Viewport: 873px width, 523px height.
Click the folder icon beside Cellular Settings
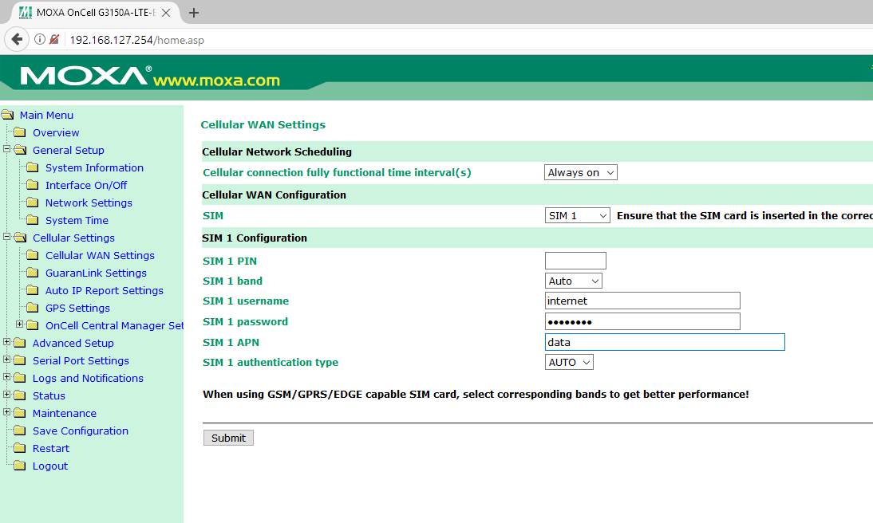20,238
